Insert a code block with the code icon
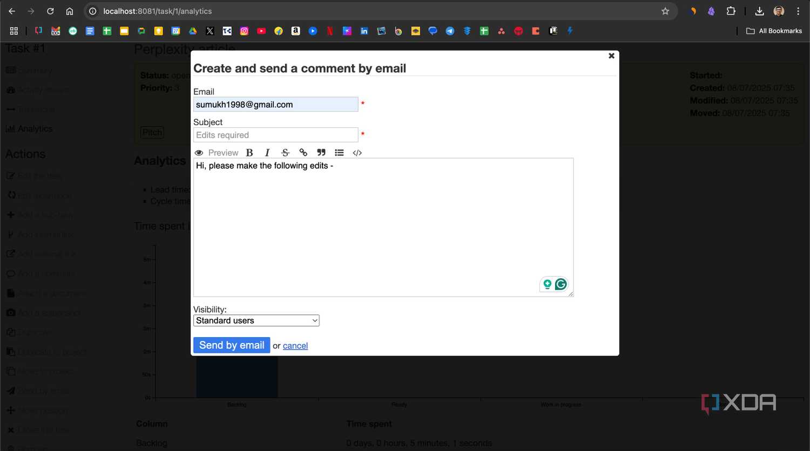Viewport: 810px width, 451px height. point(357,153)
